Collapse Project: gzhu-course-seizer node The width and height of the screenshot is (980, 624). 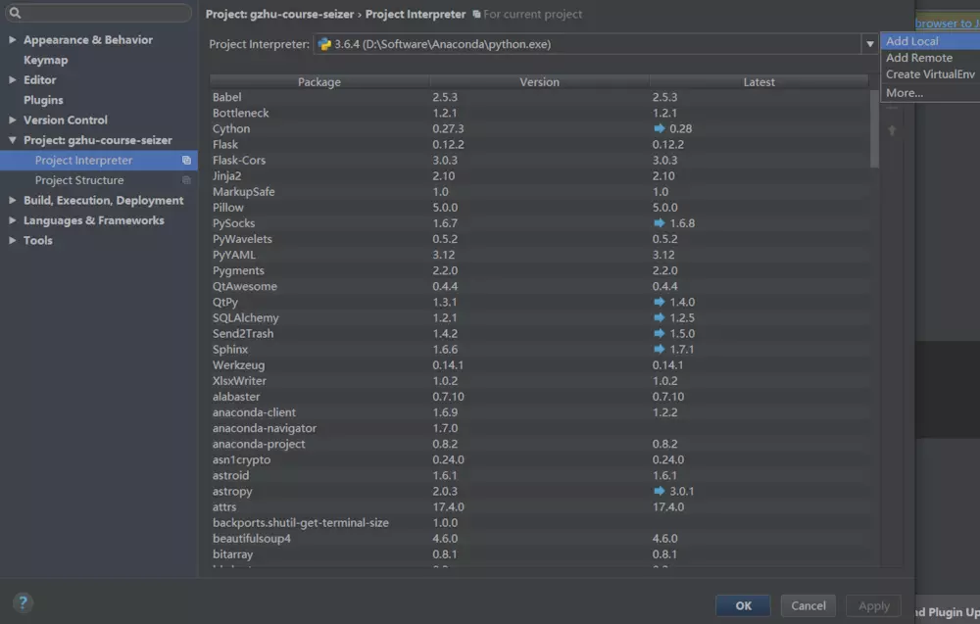(x=12, y=140)
